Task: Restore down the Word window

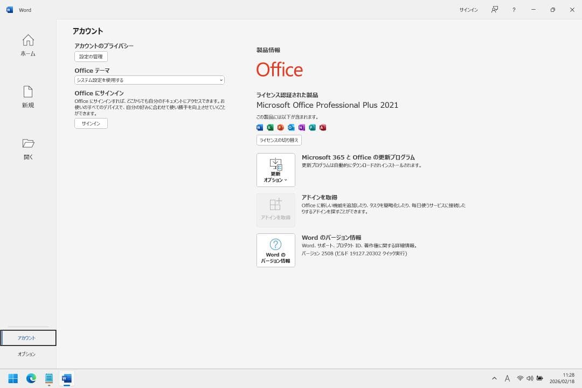Action: tap(553, 10)
